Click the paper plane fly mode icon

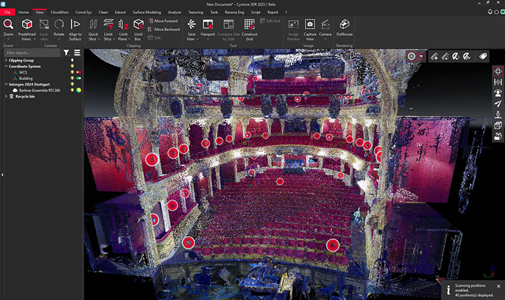tap(498, 103)
